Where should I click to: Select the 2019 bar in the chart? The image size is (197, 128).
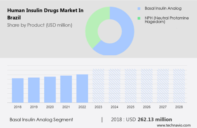34,90
